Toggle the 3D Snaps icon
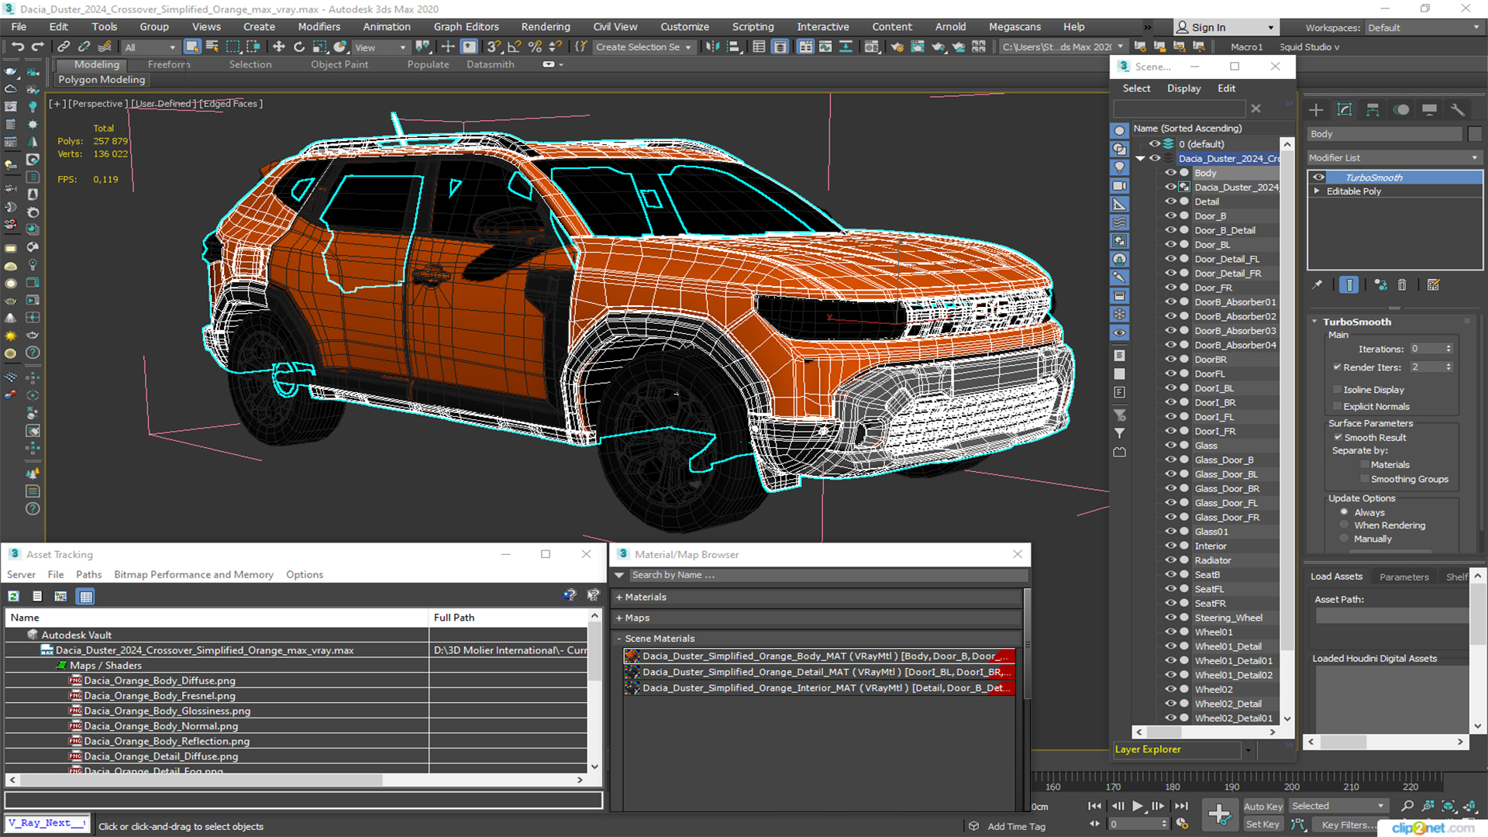Viewport: 1488px width, 837px height. coord(494,47)
